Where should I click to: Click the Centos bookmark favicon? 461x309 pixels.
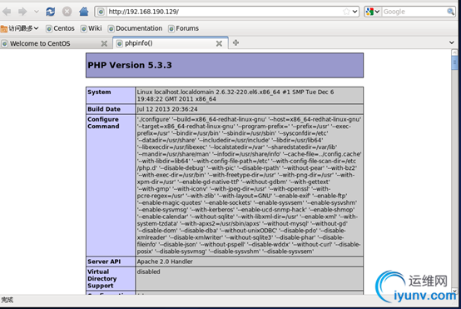click(x=49, y=28)
